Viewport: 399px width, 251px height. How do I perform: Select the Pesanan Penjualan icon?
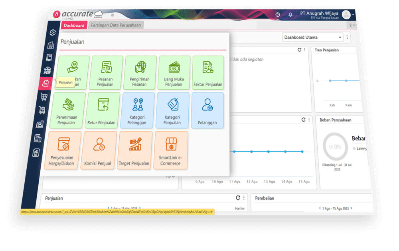(106, 73)
